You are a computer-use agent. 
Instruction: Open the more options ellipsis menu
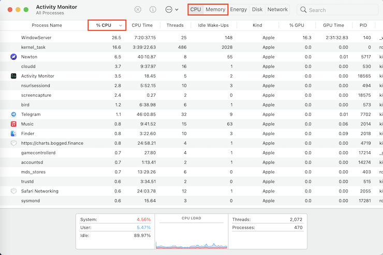pos(172,9)
